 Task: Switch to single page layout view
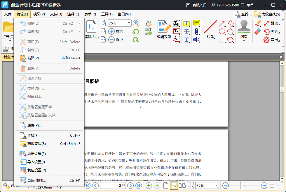point(166,186)
